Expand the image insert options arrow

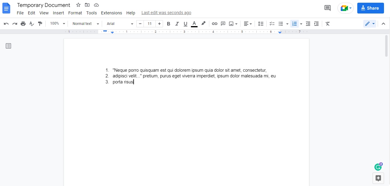[237, 24]
